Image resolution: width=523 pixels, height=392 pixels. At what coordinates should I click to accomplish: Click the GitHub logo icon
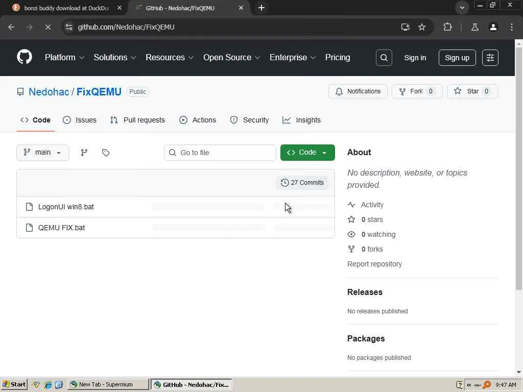(25, 57)
